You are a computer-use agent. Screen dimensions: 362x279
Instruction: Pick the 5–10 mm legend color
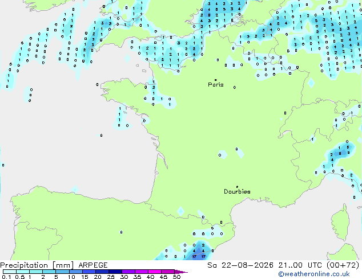coord(62,272)
